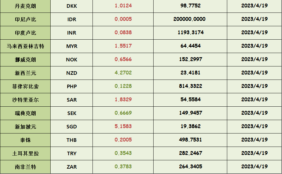
Task: Select the NZD rate value 4.2702
Action: point(123,73)
